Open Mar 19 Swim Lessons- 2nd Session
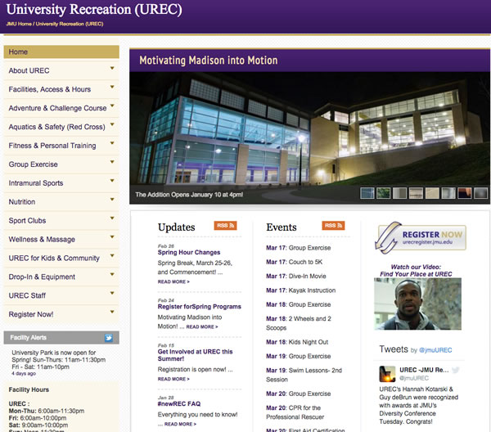The image size is (491, 432). click(x=304, y=375)
